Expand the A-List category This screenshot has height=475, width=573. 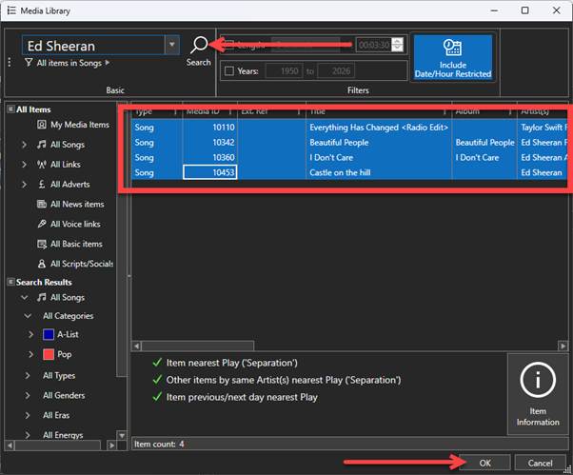(x=30, y=334)
